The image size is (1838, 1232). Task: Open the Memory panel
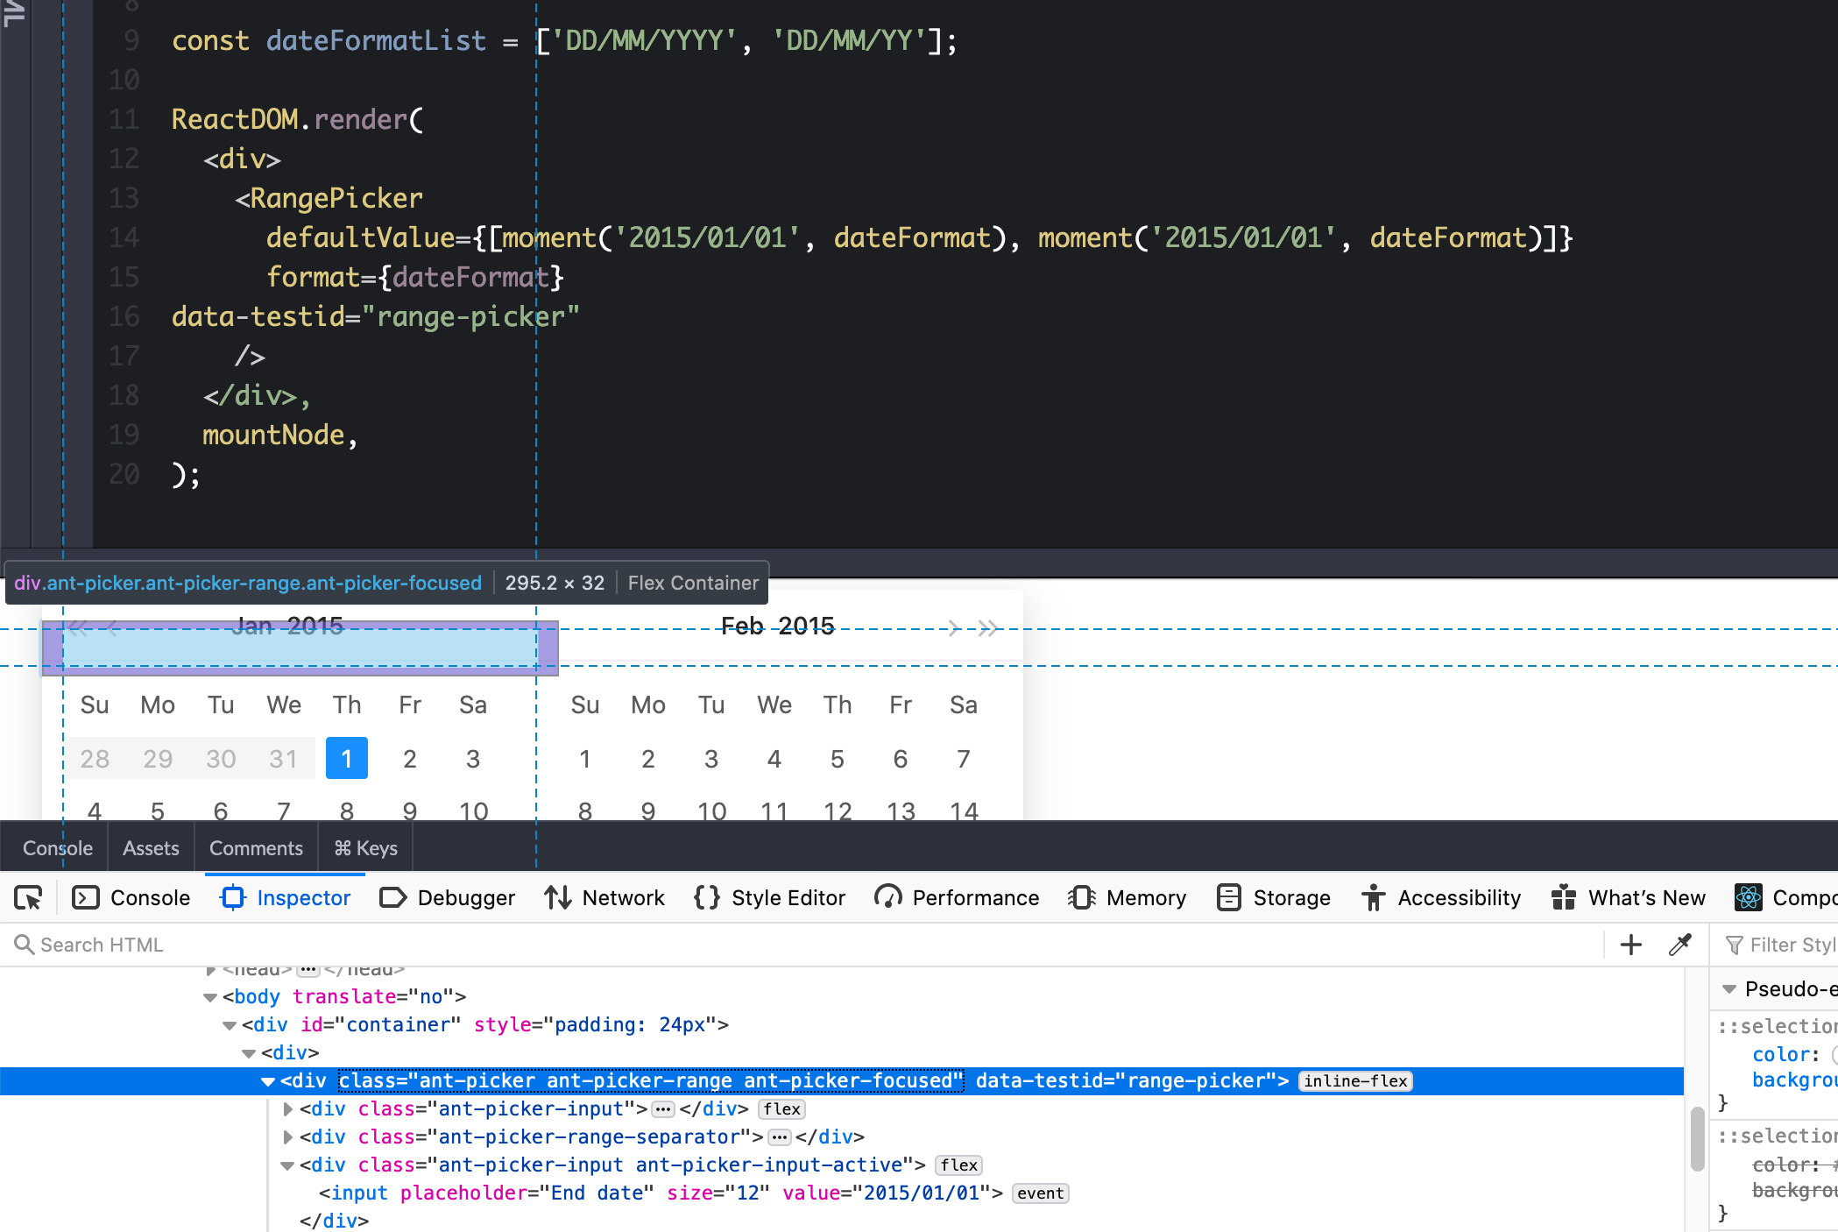point(1128,897)
